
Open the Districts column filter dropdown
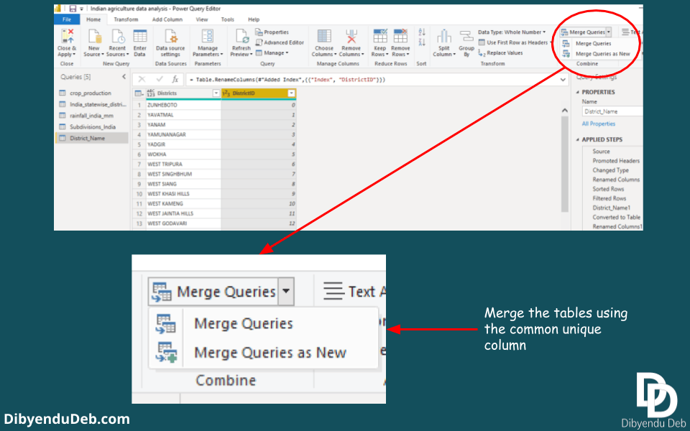coord(216,93)
